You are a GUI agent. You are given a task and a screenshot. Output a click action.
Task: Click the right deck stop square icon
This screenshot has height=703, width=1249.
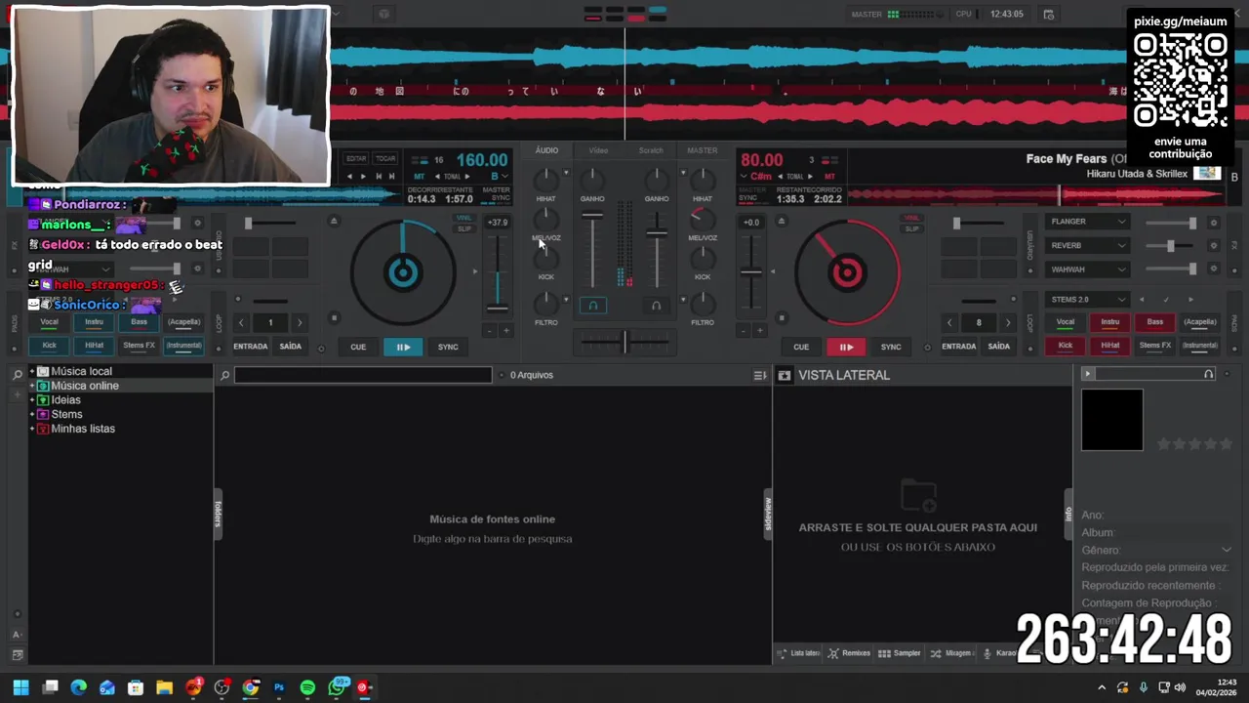(x=781, y=317)
